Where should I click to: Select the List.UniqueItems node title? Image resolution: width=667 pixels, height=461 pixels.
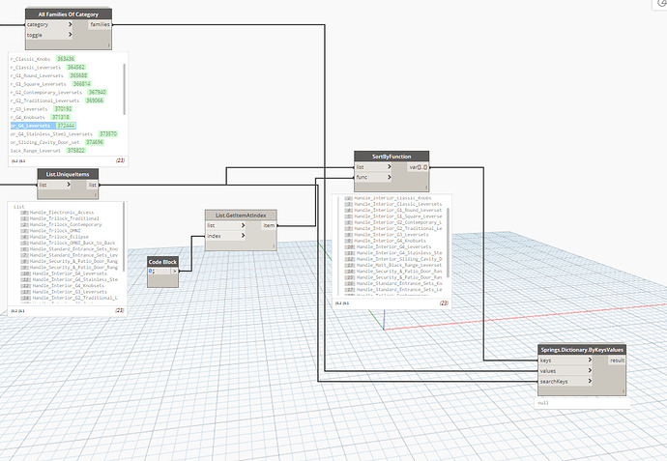click(x=68, y=174)
